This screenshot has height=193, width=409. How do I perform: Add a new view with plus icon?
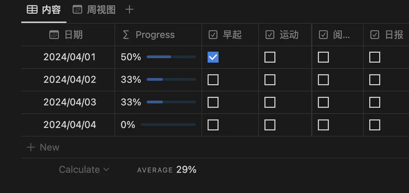coord(129,10)
